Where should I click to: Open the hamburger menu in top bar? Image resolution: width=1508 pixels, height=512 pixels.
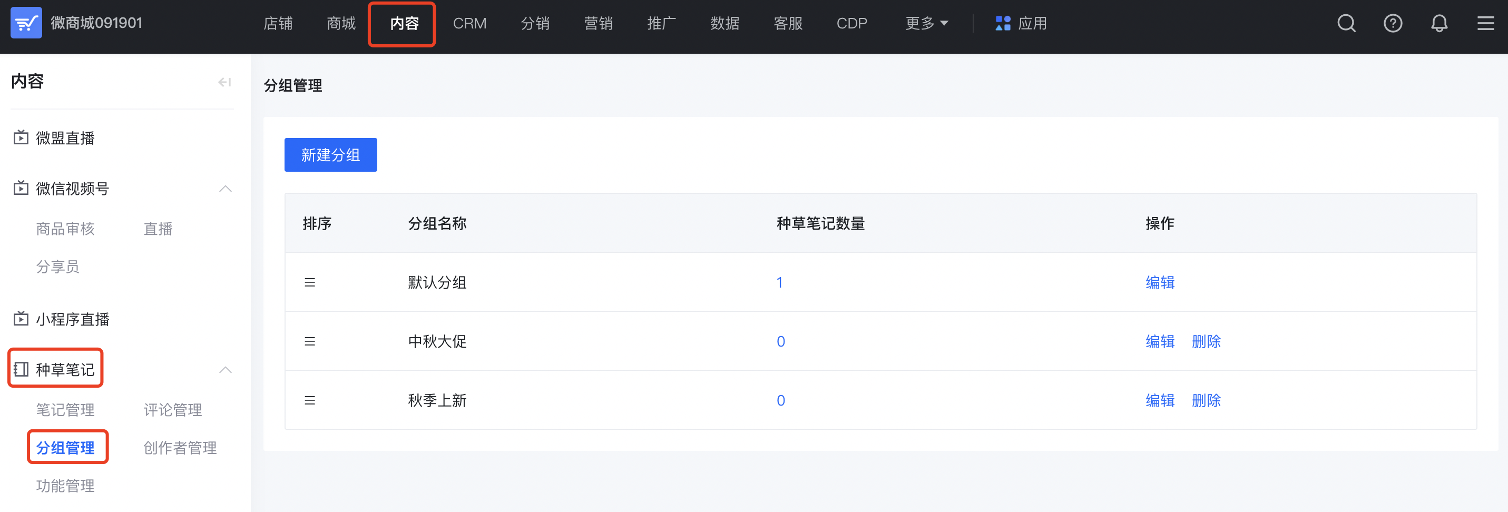pos(1485,23)
